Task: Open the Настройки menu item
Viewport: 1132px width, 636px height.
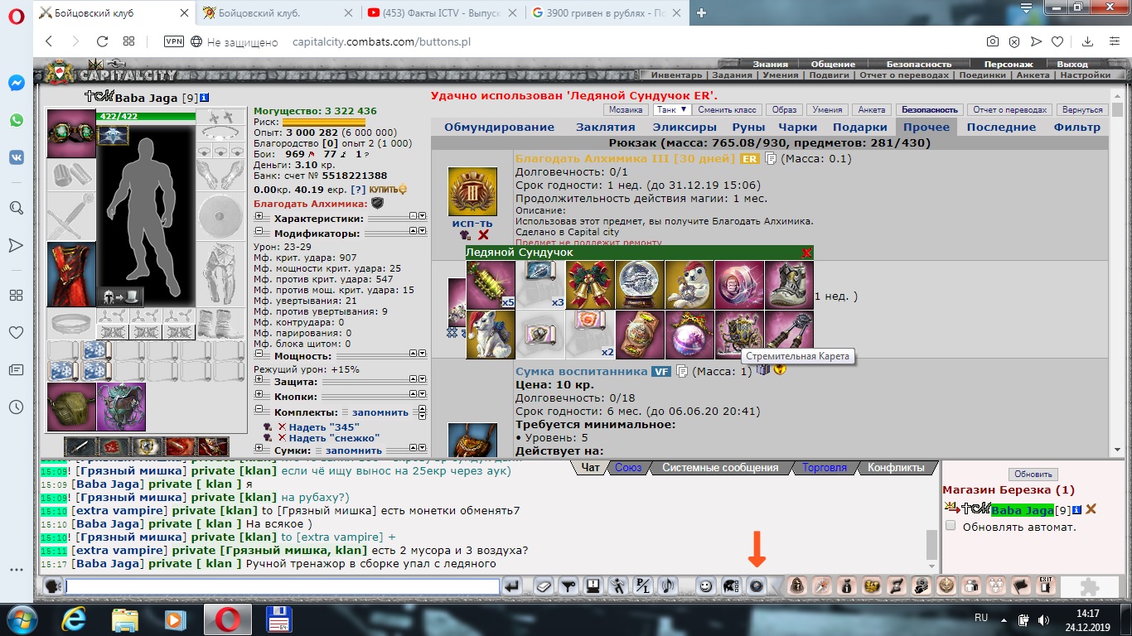Action: pos(1086,75)
